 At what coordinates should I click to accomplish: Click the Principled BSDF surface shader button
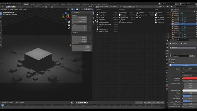(189, 69)
